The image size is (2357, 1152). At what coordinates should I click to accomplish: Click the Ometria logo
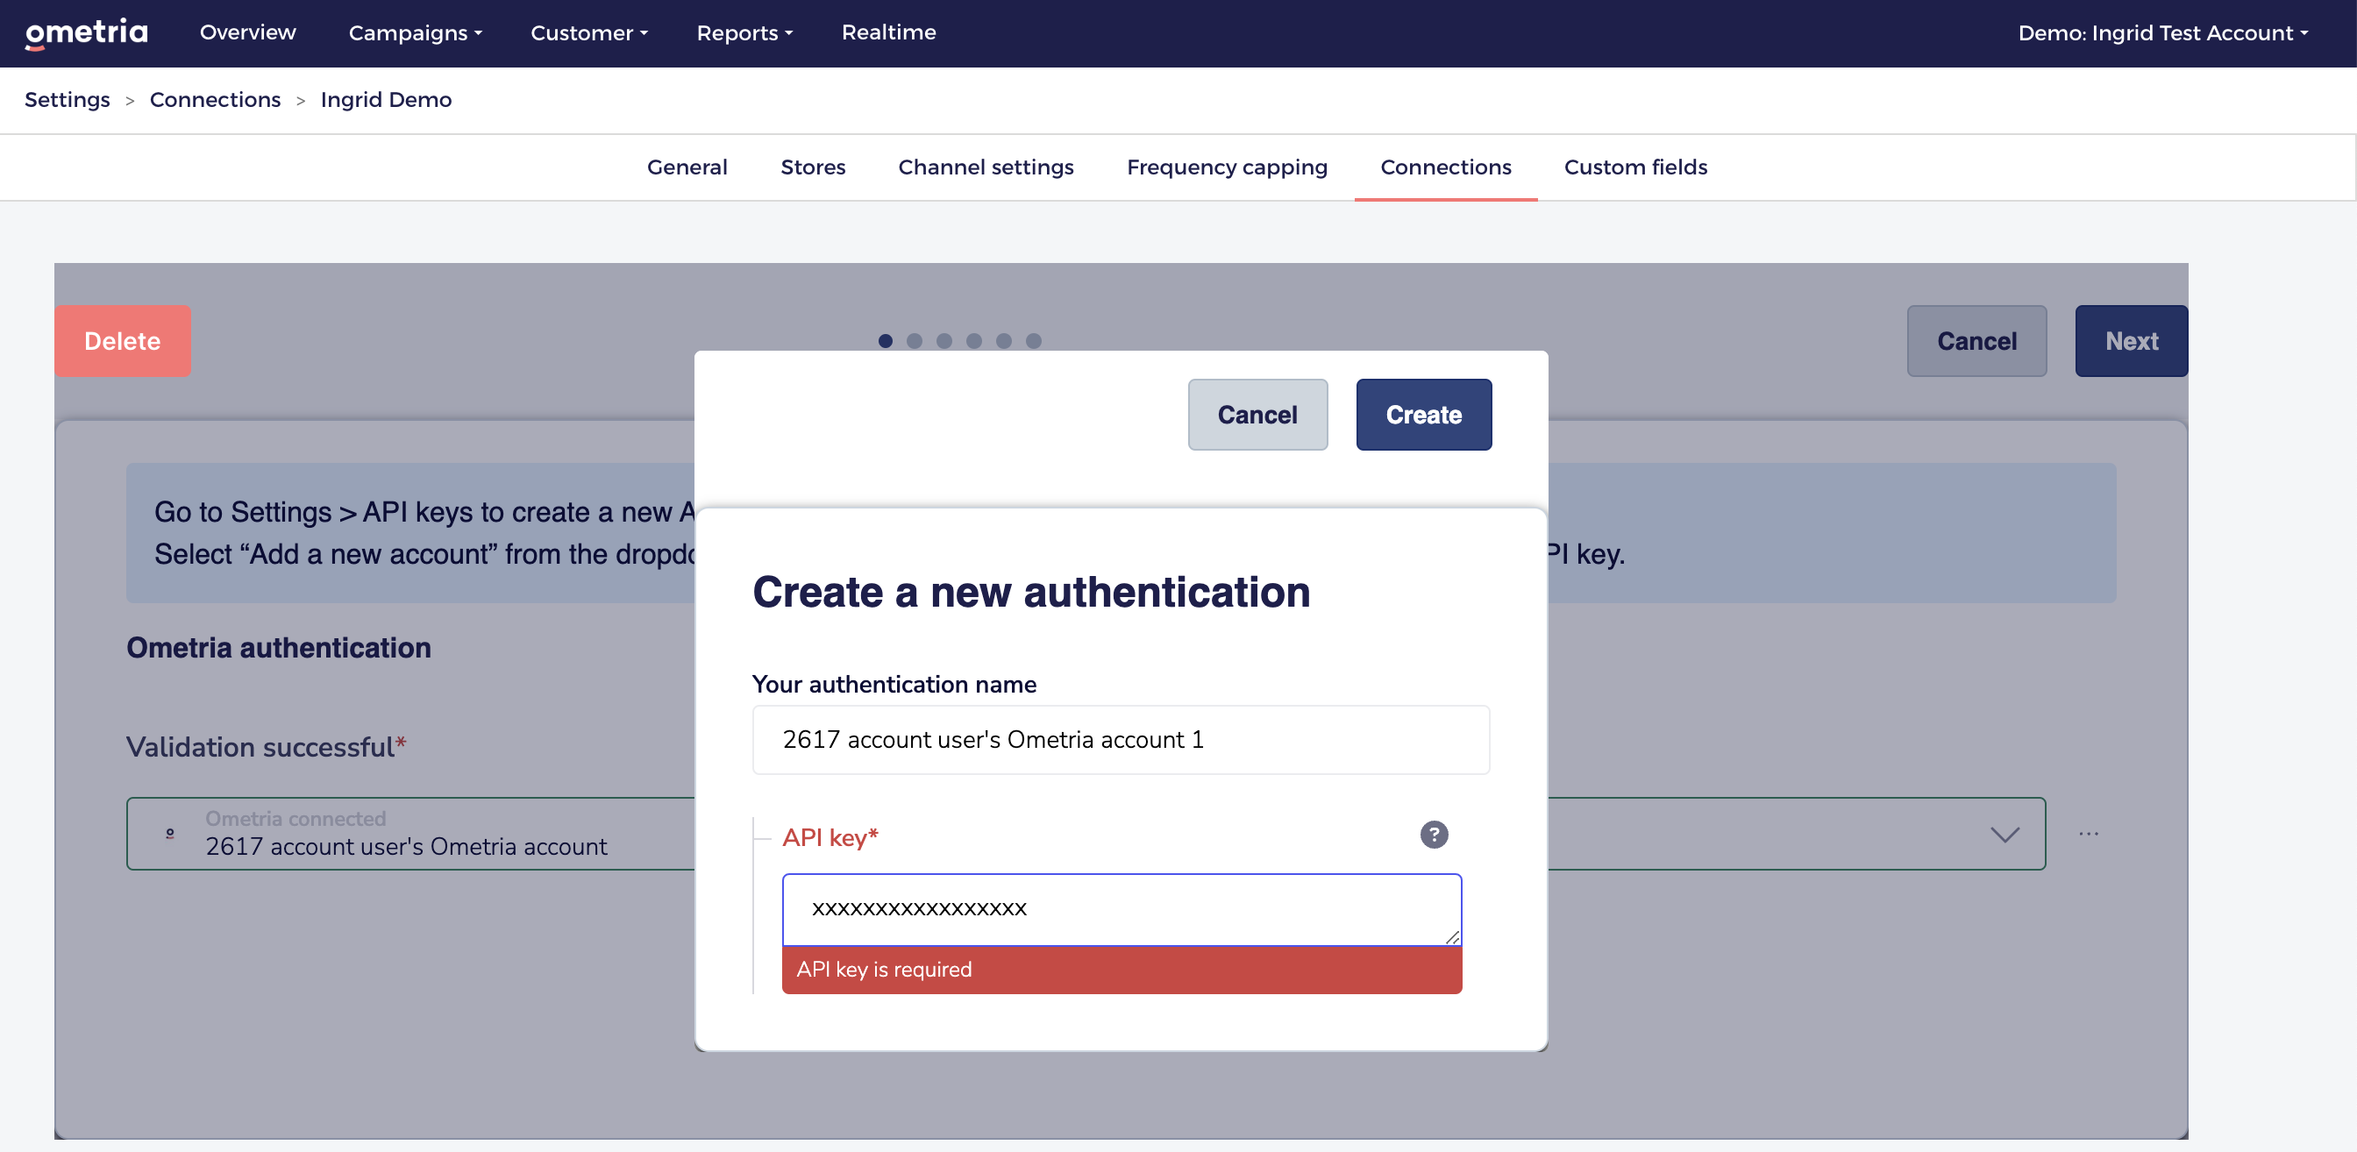tap(86, 33)
